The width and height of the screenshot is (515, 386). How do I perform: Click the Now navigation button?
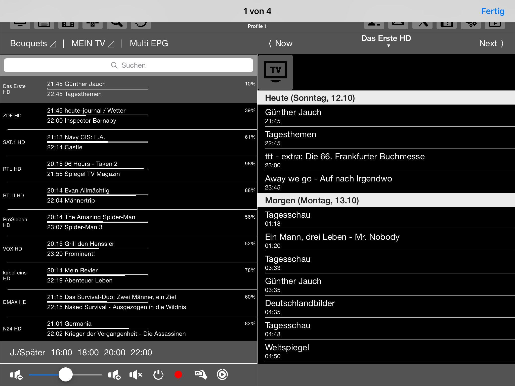coord(281,43)
